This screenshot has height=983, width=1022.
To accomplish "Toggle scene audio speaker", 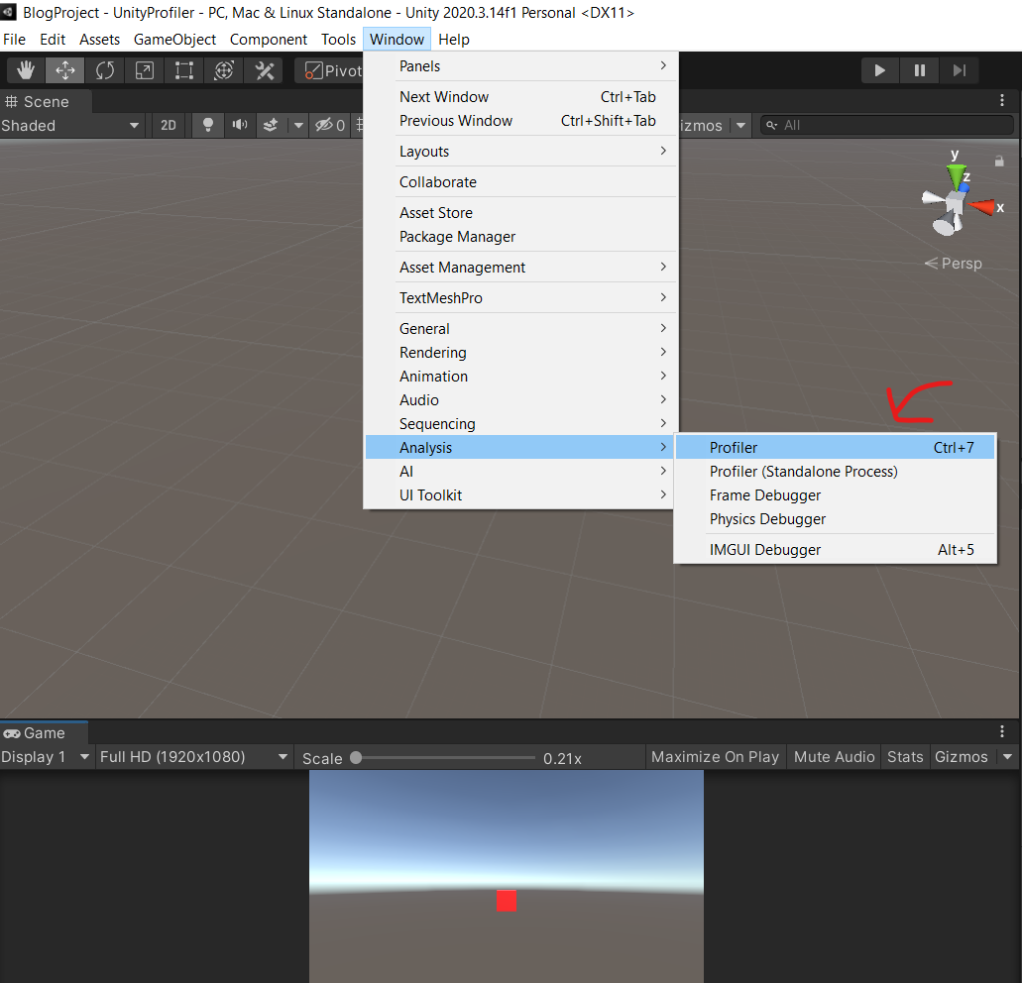I will 240,125.
